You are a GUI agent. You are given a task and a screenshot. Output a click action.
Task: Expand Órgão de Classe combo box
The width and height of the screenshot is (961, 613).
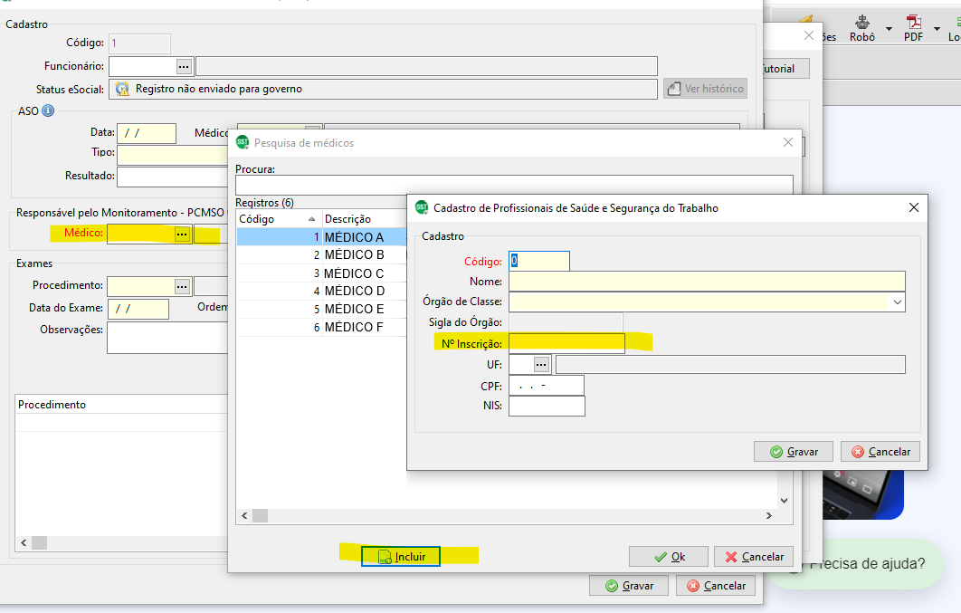pyautogui.click(x=898, y=302)
